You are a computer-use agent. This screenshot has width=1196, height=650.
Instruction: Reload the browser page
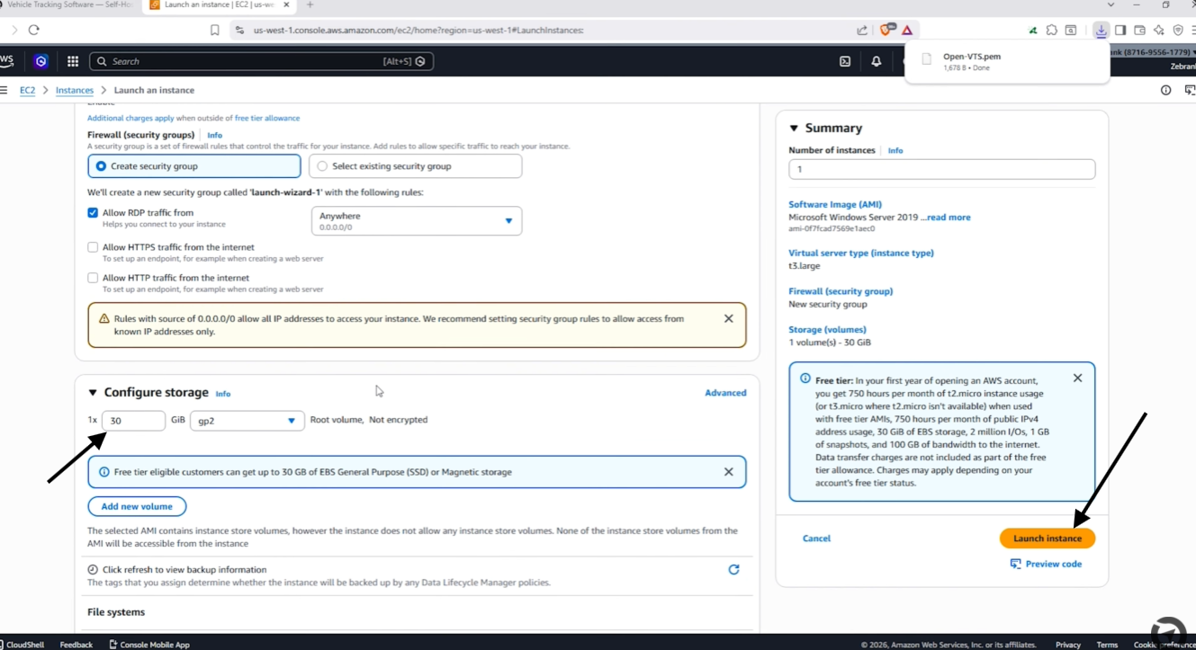coord(33,30)
